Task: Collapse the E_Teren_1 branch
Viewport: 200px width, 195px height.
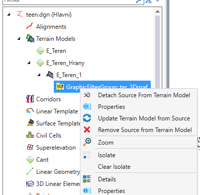Action: (39, 75)
